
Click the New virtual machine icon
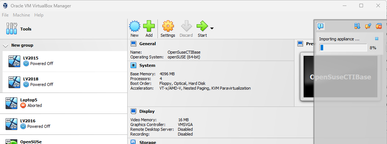click(135, 26)
